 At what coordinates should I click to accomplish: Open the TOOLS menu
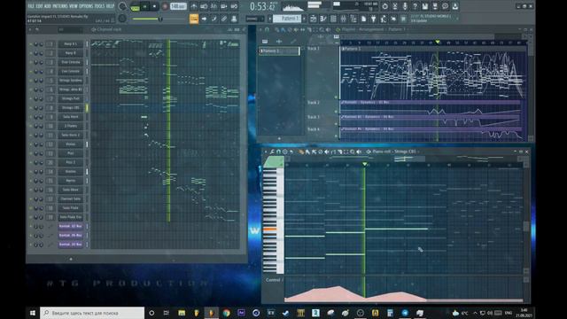point(100,6)
